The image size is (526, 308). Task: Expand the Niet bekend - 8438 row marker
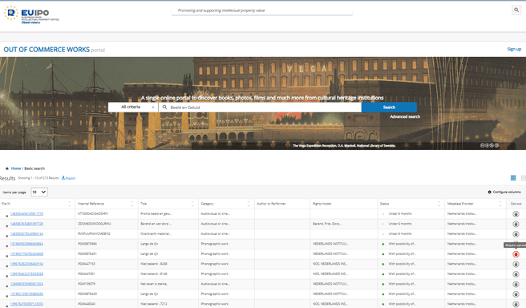click(6, 266)
